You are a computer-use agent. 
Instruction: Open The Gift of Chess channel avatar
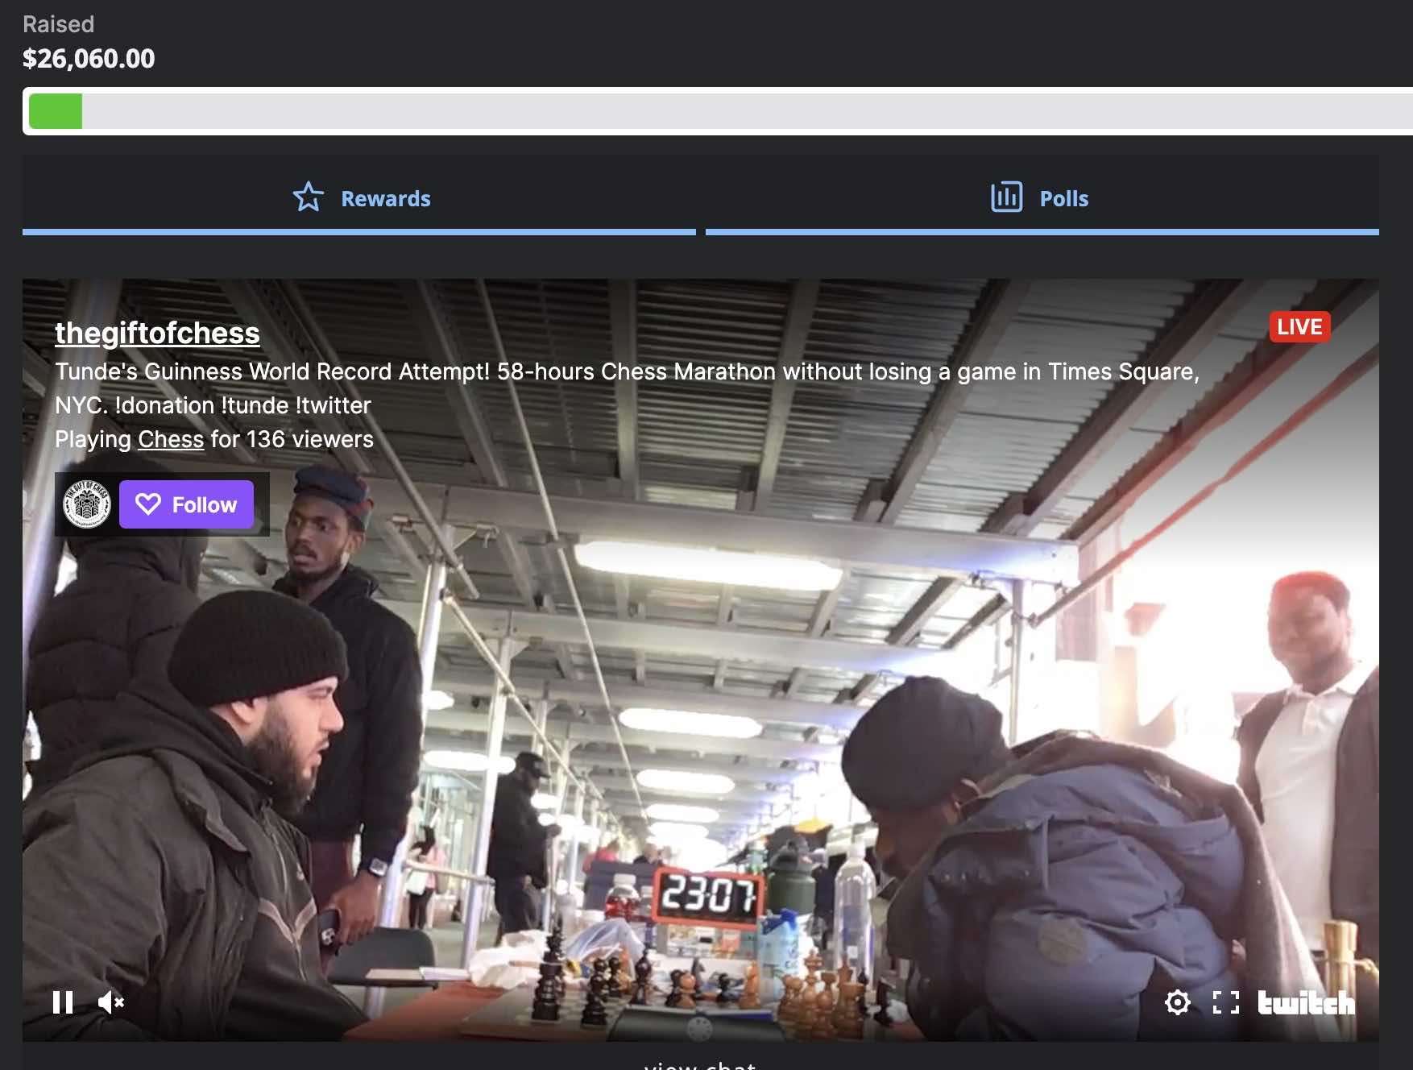coord(87,504)
